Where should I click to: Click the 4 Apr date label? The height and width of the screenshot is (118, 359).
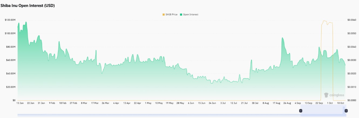[x=116, y=103]
